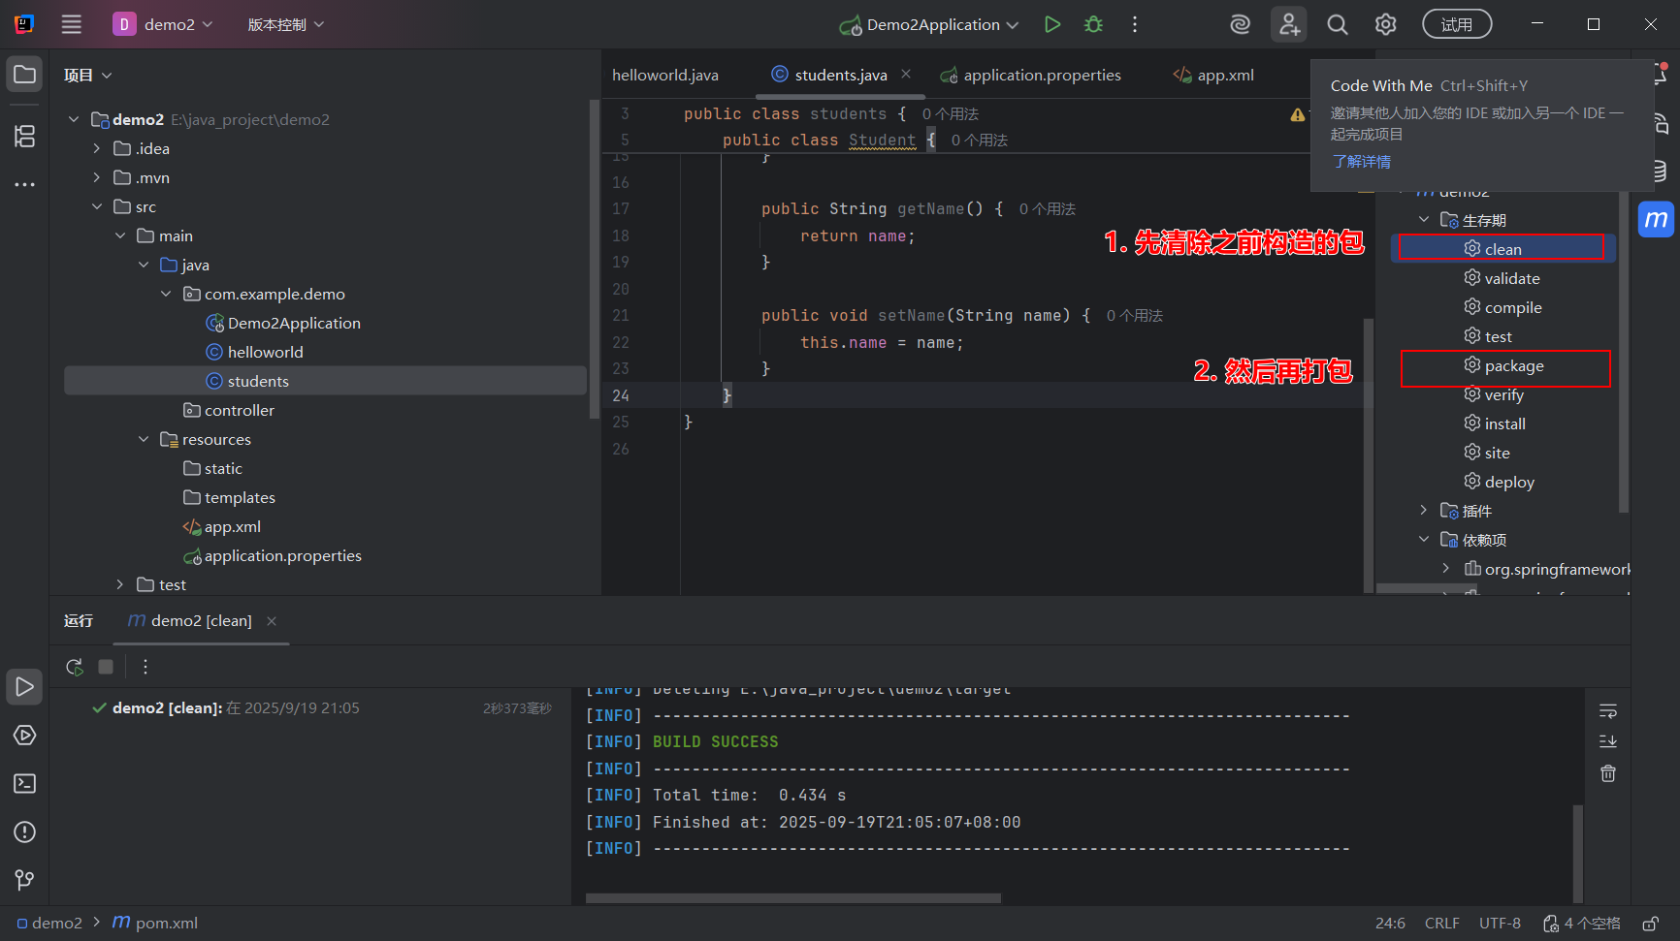The width and height of the screenshot is (1680, 941).
Task: Click the green Run button in toolbar
Action: tap(1051, 24)
